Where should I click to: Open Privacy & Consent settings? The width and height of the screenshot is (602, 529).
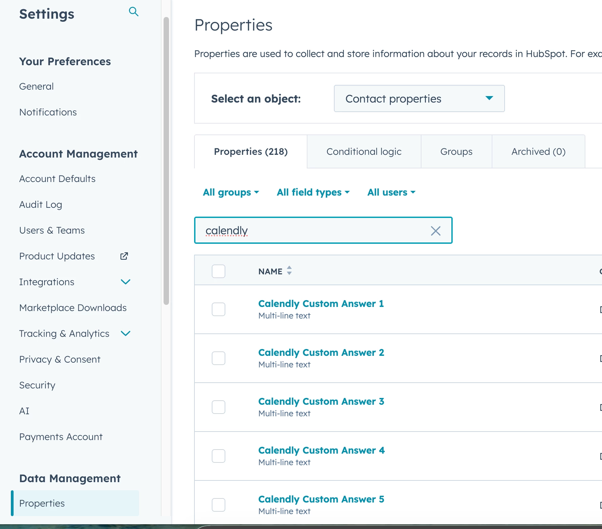coord(60,359)
